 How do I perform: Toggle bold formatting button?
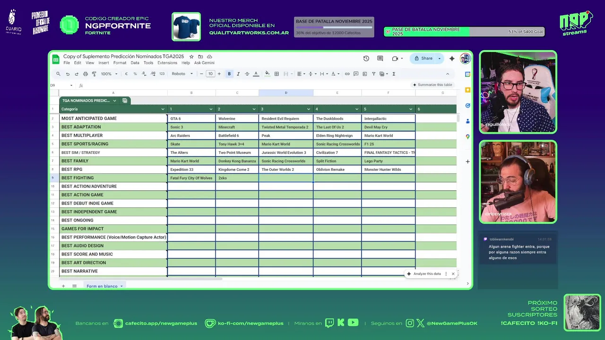tap(229, 74)
